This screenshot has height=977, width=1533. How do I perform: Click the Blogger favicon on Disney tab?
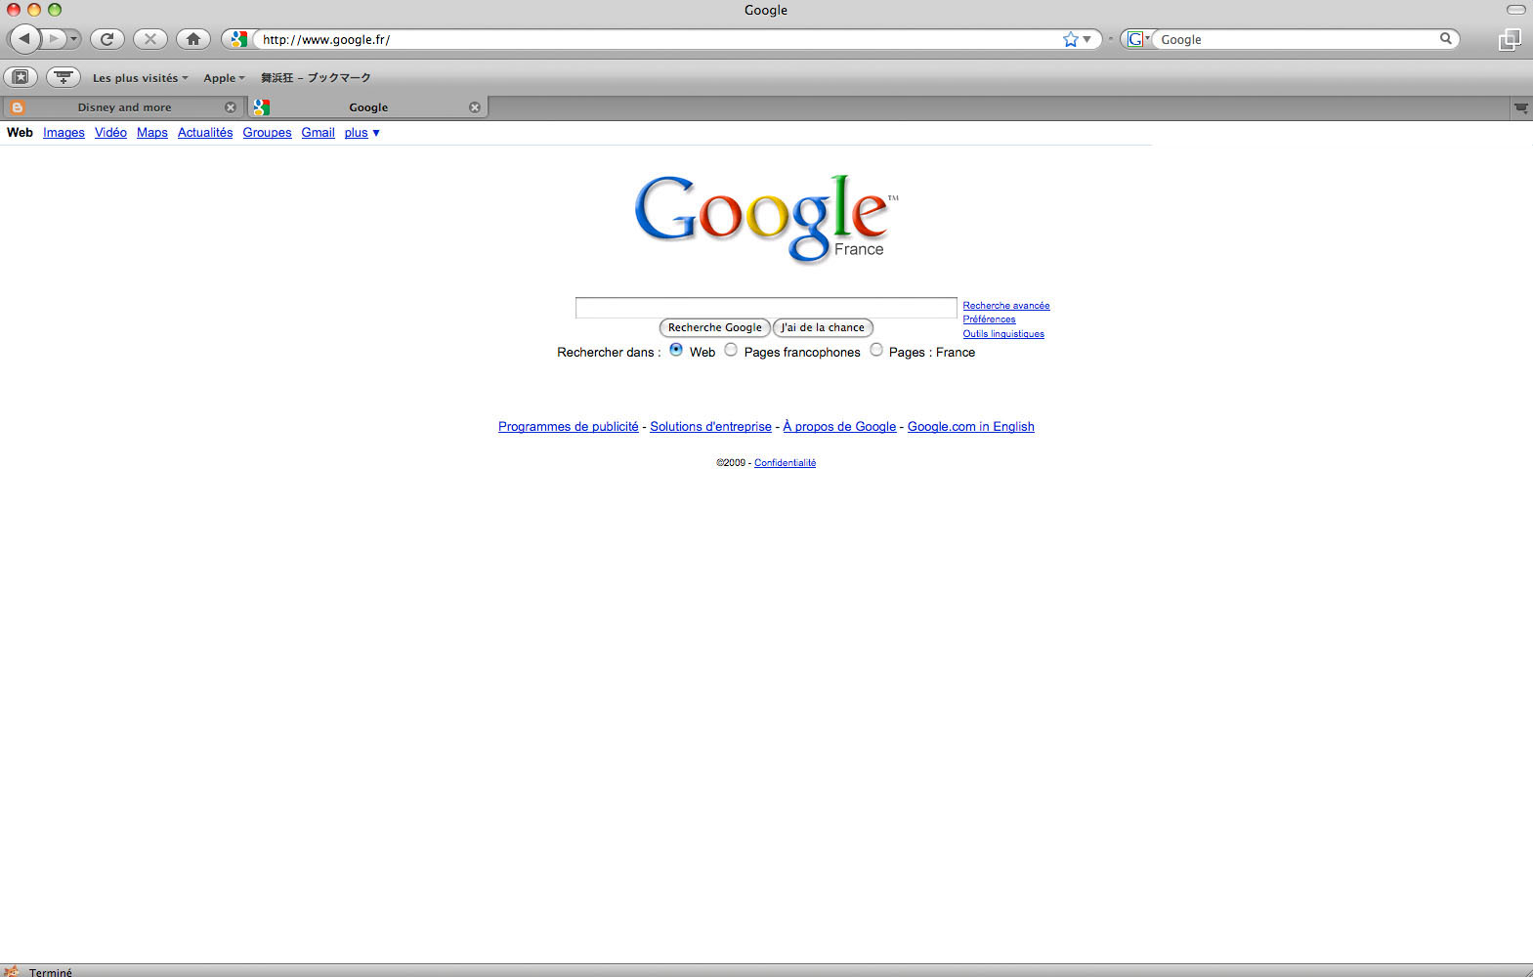(17, 107)
